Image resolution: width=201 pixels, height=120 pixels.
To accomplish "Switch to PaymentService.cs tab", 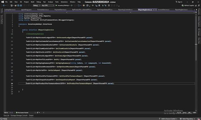I will click(x=60, y=10).
